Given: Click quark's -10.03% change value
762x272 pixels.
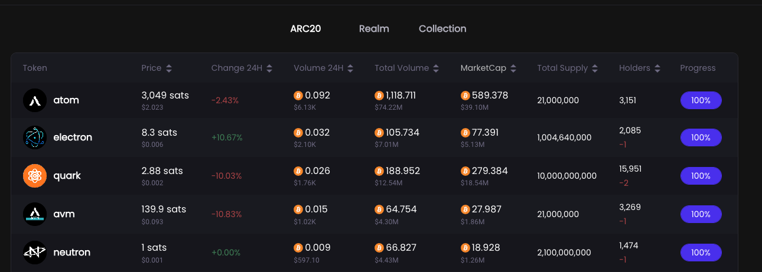Looking at the screenshot, I should (227, 176).
